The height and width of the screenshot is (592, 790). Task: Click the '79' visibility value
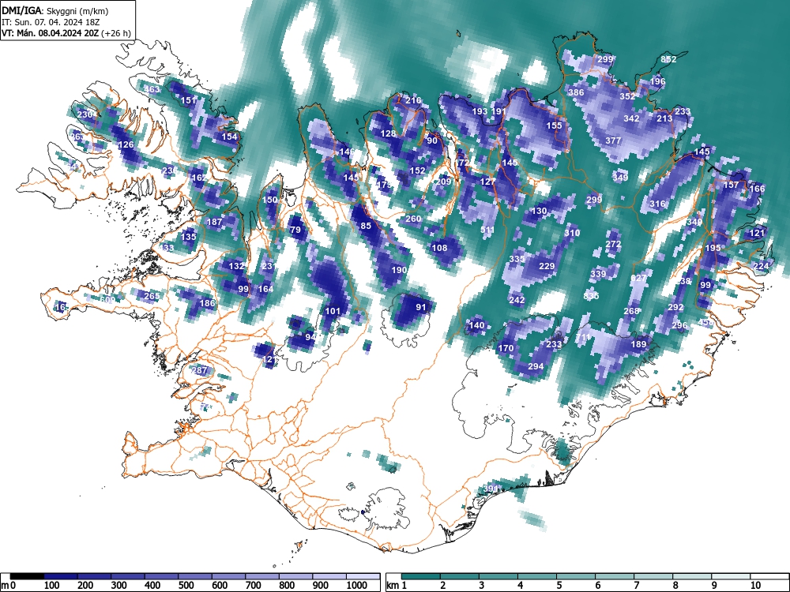point(295,230)
